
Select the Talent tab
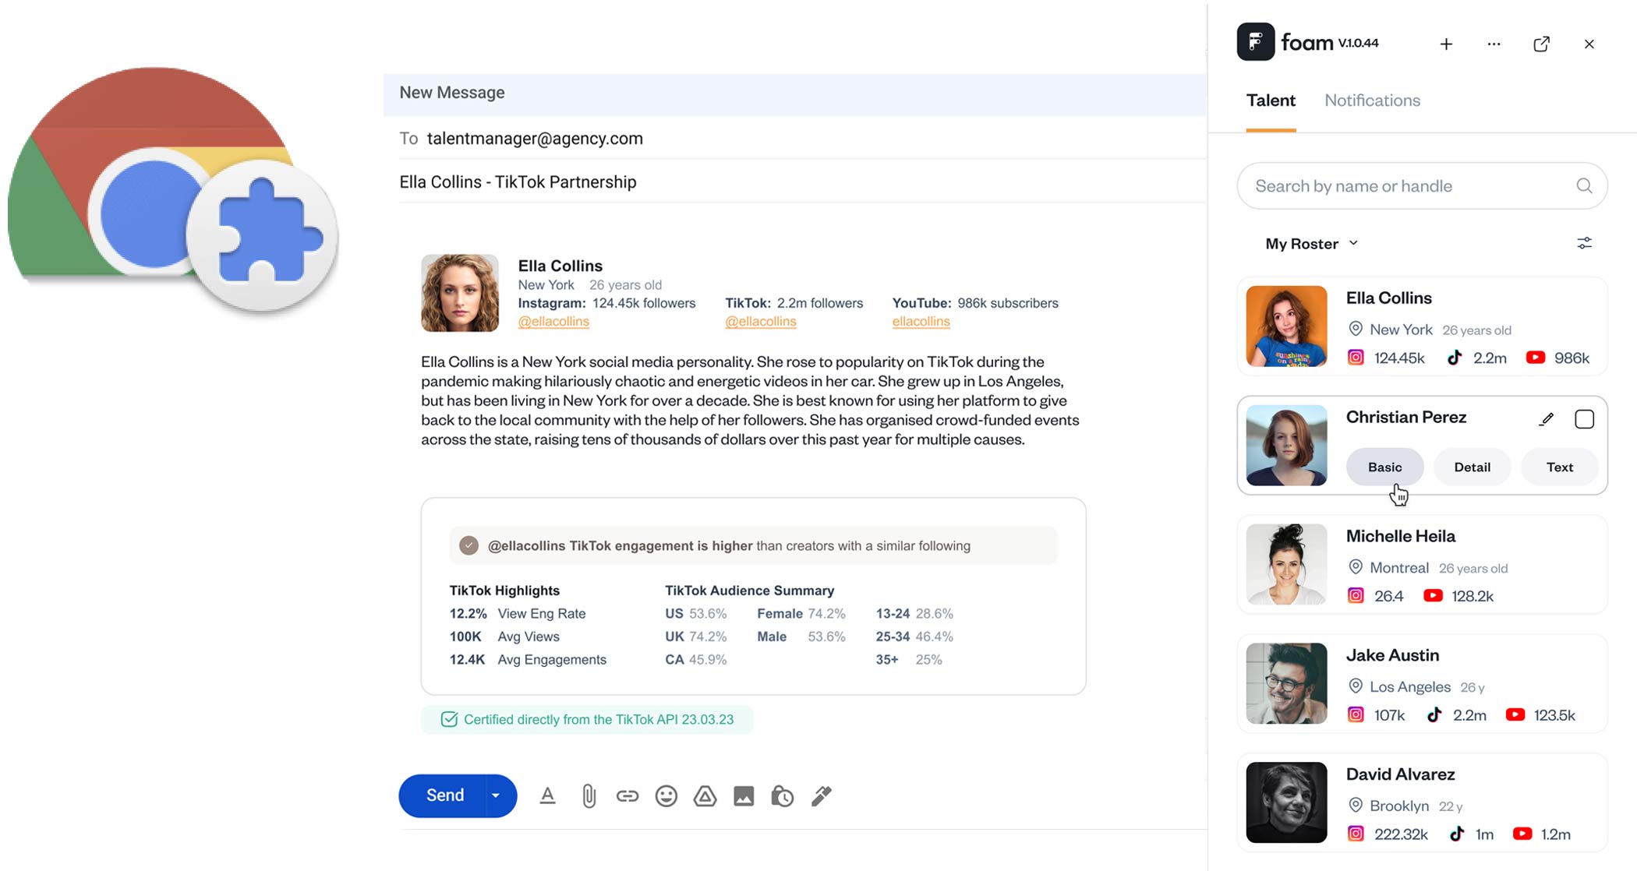tap(1271, 100)
